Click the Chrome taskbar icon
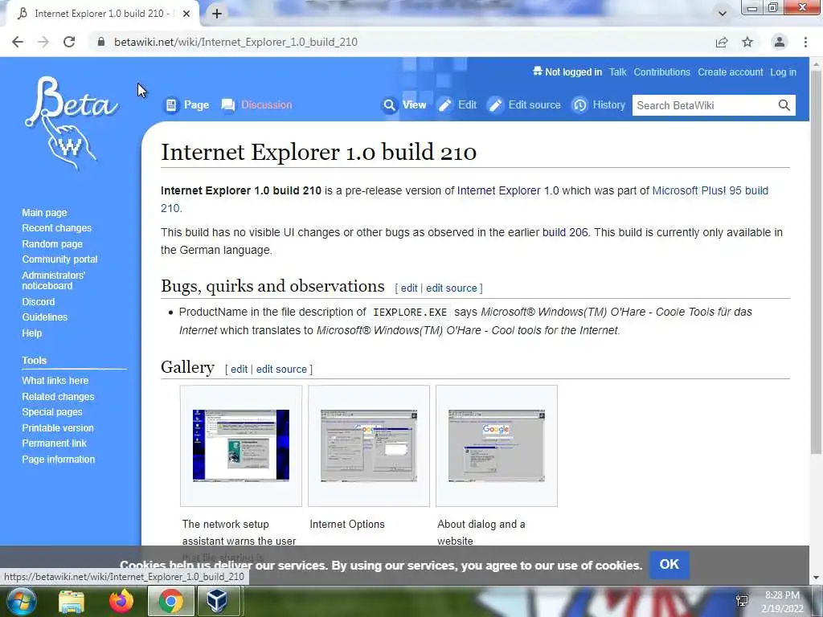Viewport: 823px width, 617px height. tap(171, 601)
